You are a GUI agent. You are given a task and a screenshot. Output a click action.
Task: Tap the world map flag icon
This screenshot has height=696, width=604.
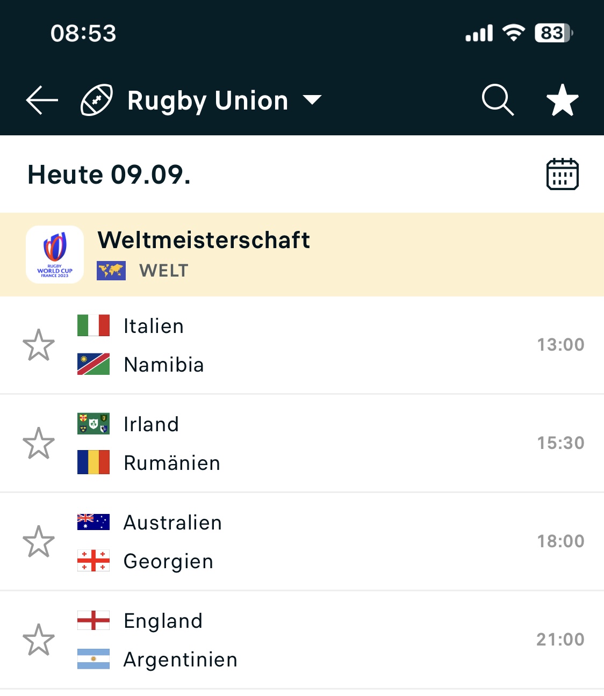(x=111, y=271)
